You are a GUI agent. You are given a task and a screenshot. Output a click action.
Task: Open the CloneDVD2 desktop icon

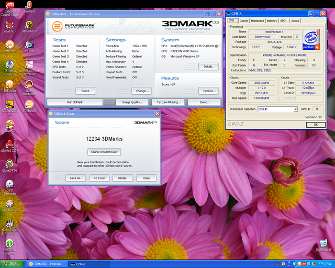9,166
